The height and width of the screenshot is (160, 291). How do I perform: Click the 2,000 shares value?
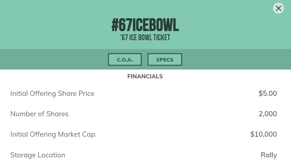[268, 114]
